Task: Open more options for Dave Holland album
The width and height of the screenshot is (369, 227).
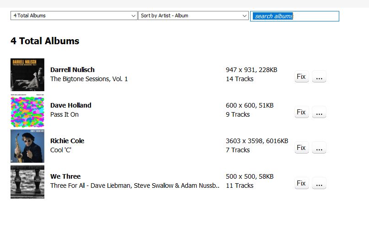Action: pyautogui.click(x=319, y=112)
